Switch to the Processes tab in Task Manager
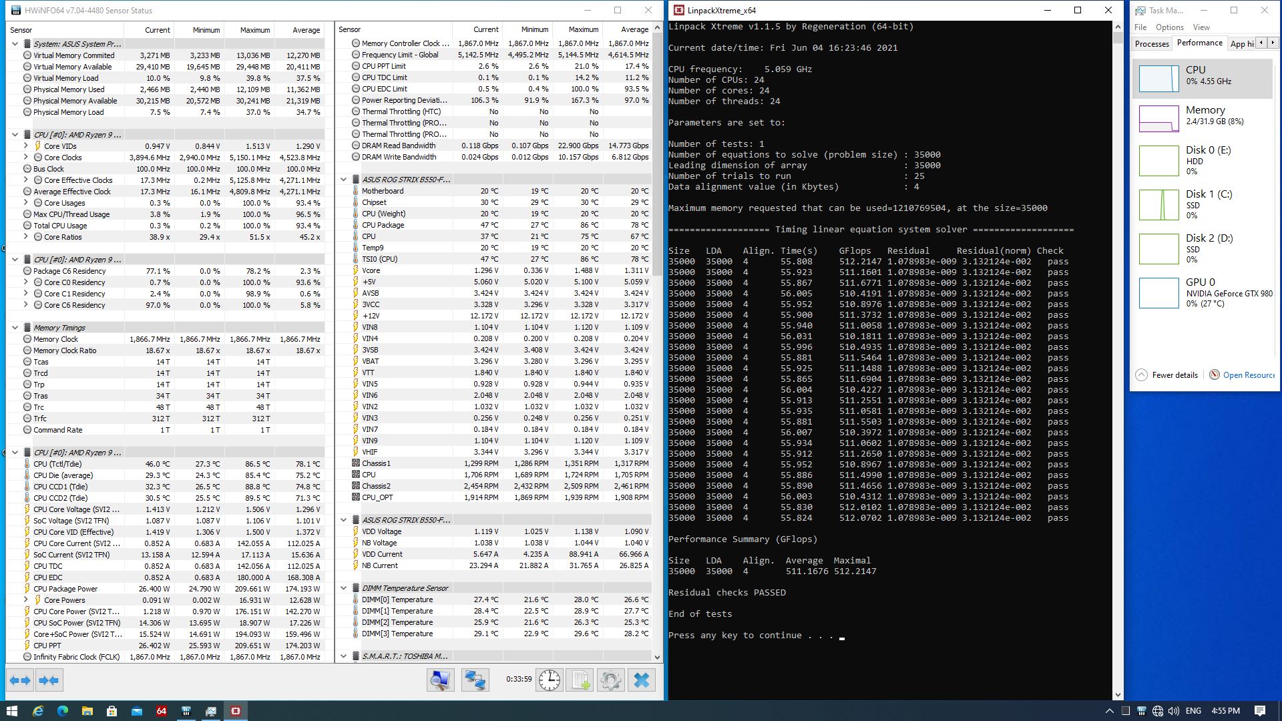Image resolution: width=1282 pixels, height=721 pixels. tap(1152, 44)
